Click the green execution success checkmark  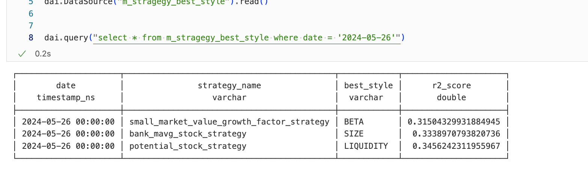pos(22,54)
